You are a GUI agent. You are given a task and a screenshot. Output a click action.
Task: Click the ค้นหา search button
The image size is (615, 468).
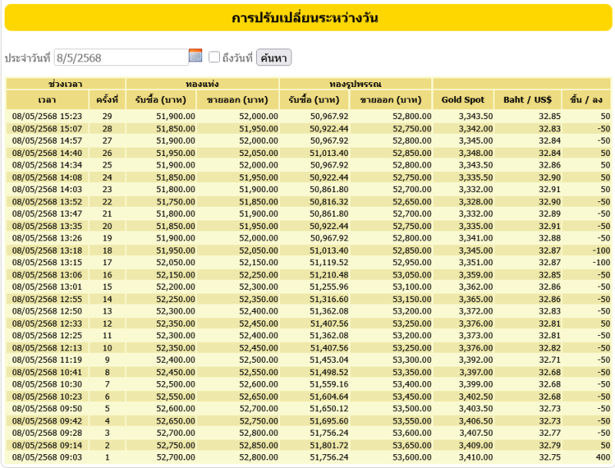point(274,58)
